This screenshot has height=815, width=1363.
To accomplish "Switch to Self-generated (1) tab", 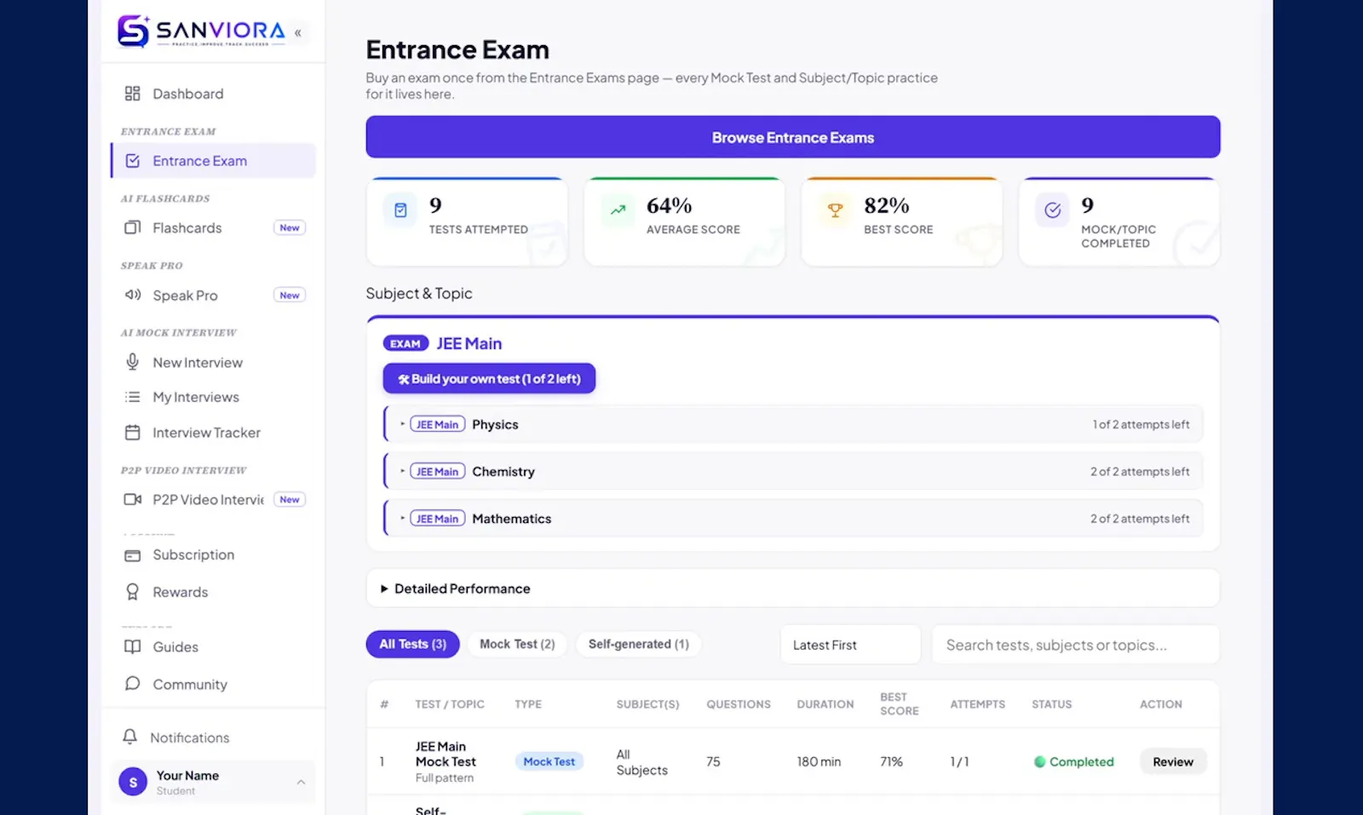I will click(x=639, y=644).
